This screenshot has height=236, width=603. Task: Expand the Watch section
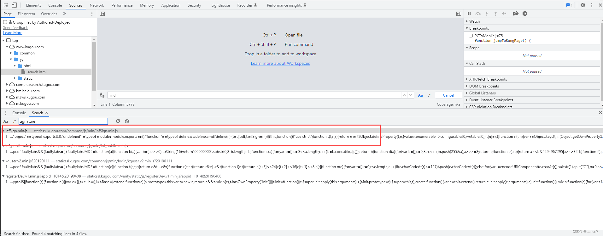click(x=467, y=21)
